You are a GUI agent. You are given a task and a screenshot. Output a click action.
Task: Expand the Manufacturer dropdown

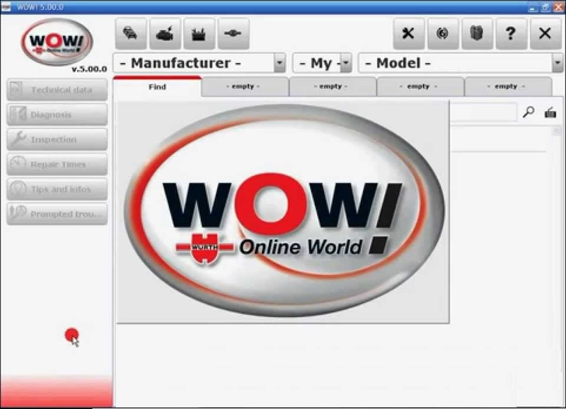(x=279, y=63)
